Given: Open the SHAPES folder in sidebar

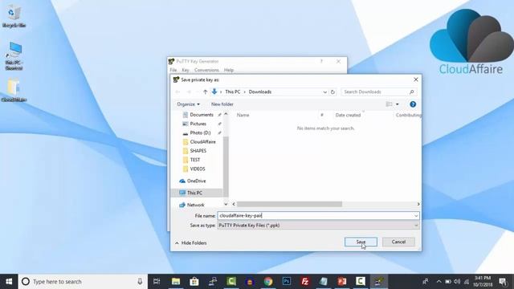Looking at the screenshot, I should click(198, 151).
